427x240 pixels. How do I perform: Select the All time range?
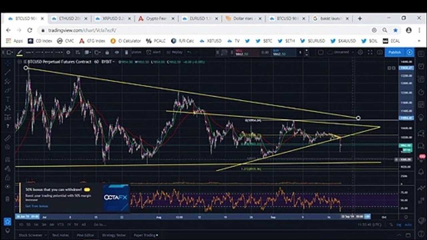(x=83, y=225)
